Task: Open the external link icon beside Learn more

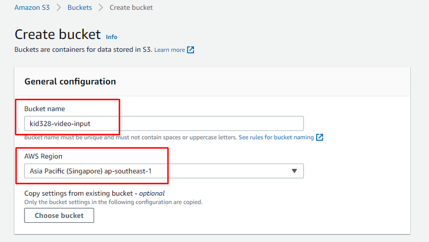Action: tap(191, 50)
